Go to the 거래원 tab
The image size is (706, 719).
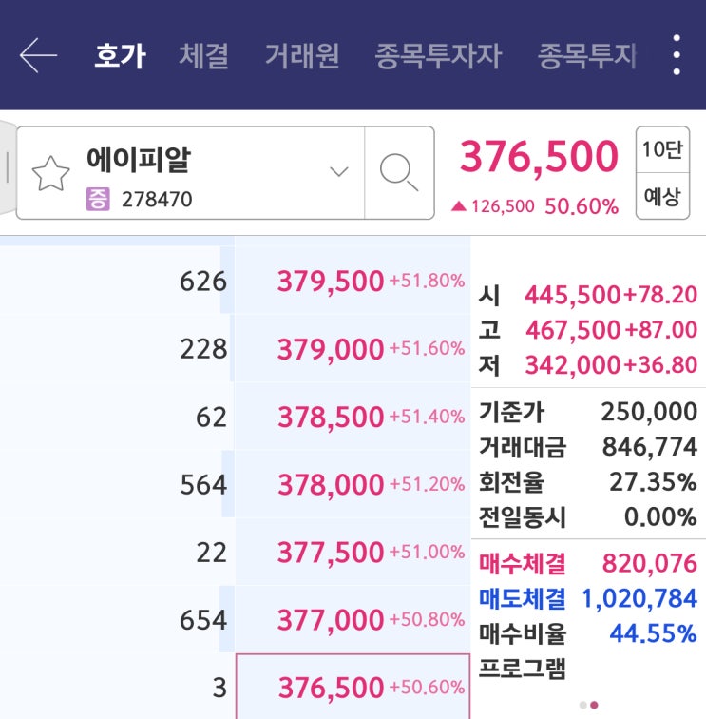click(301, 56)
